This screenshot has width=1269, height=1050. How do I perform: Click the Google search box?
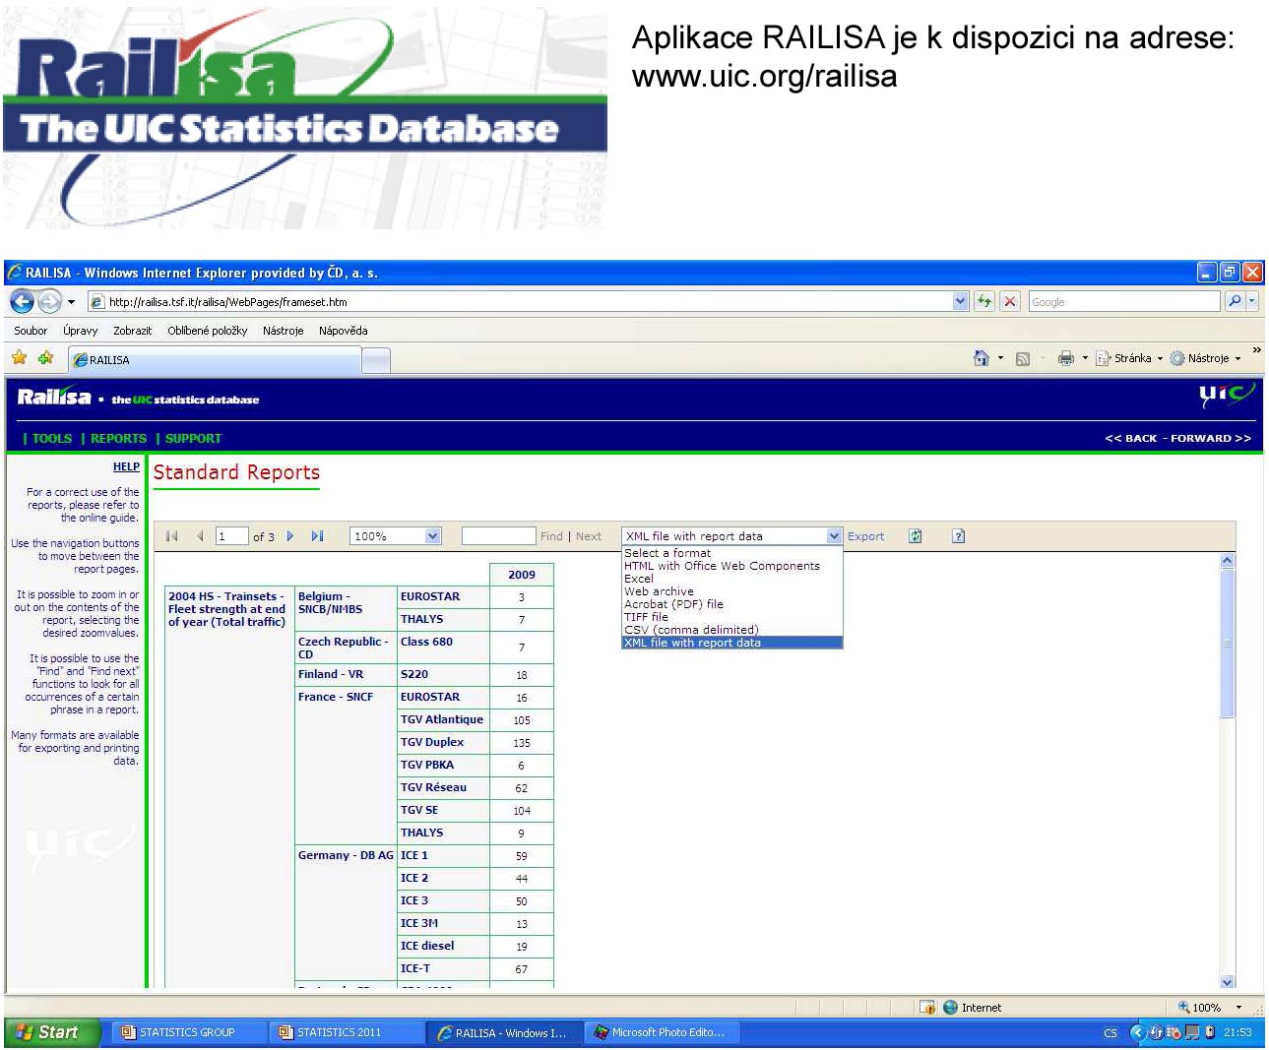pos(1124,301)
